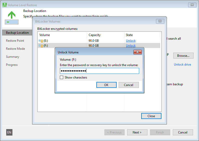This screenshot has width=199, height=141.
Task: Click the Backup Location heading text
Action: [x=35, y=11]
